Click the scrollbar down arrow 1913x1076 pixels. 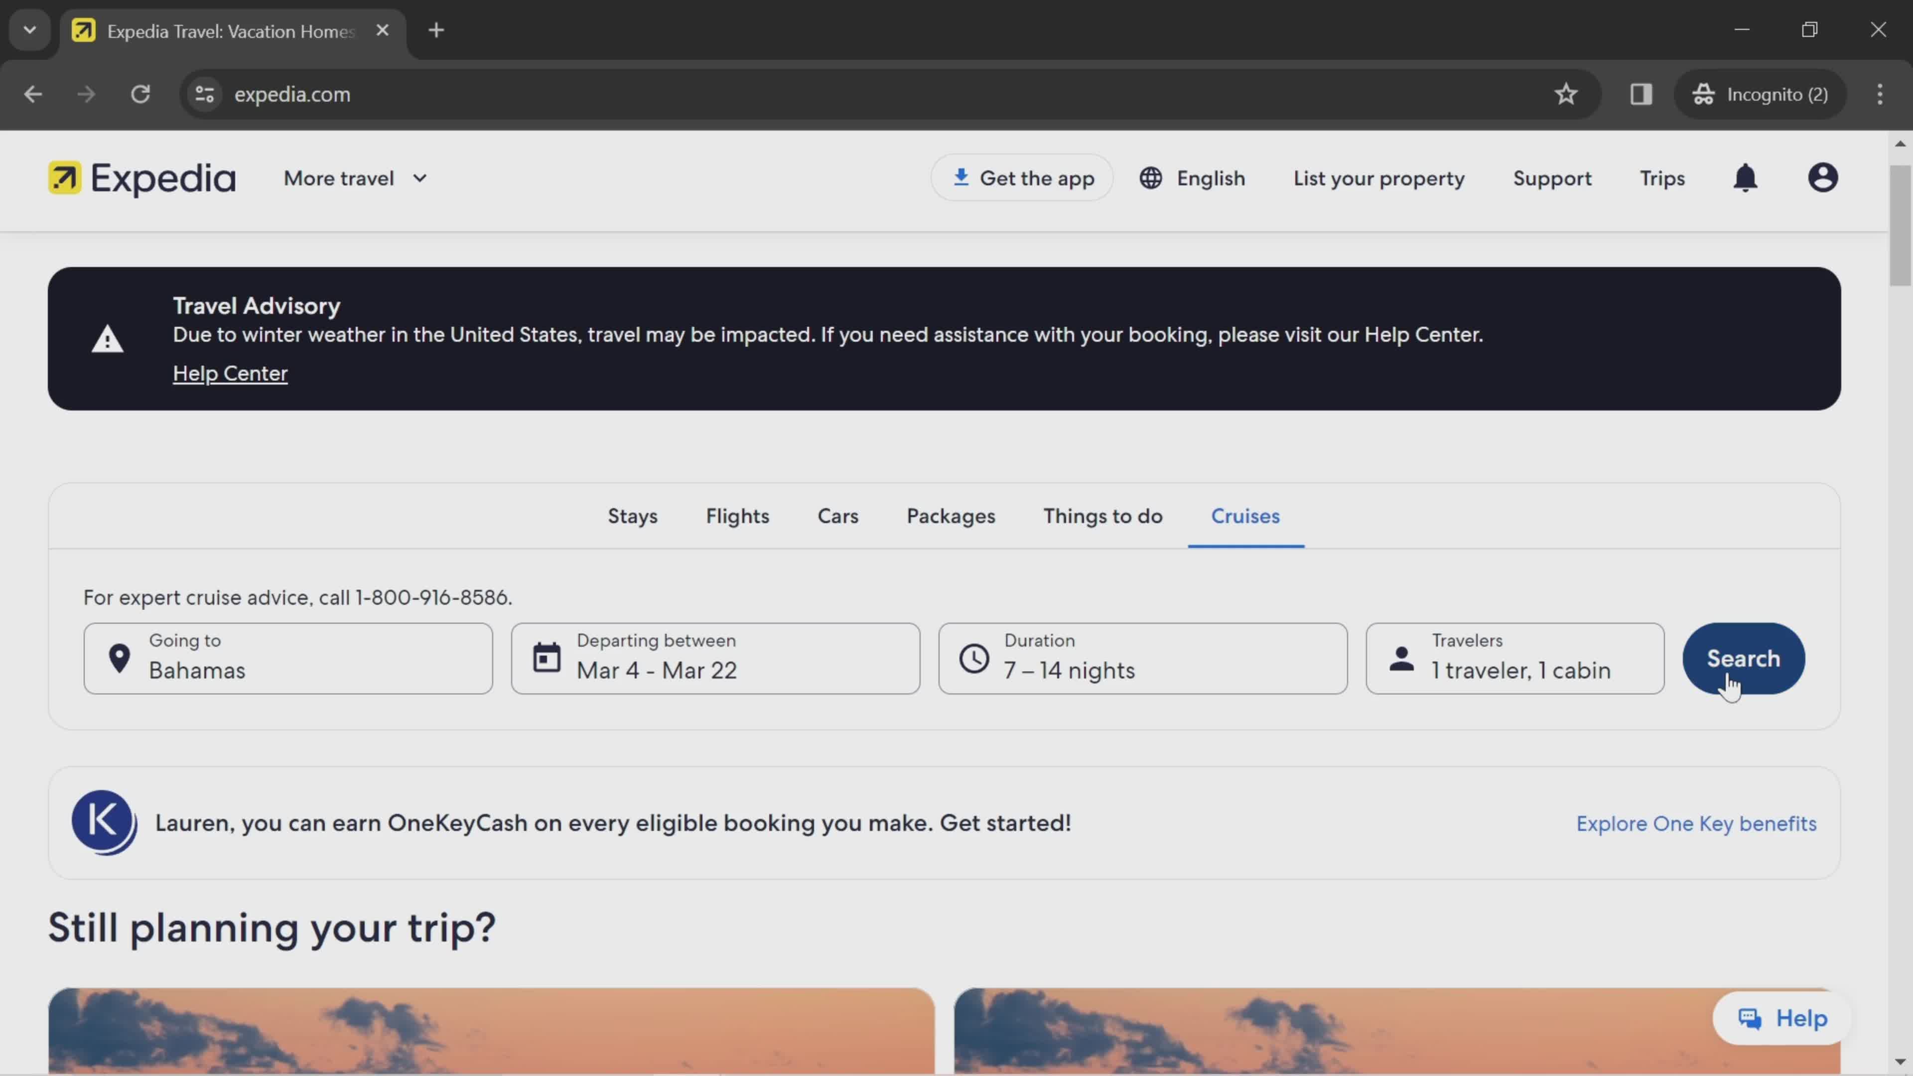click(x=1900, y=1062)
